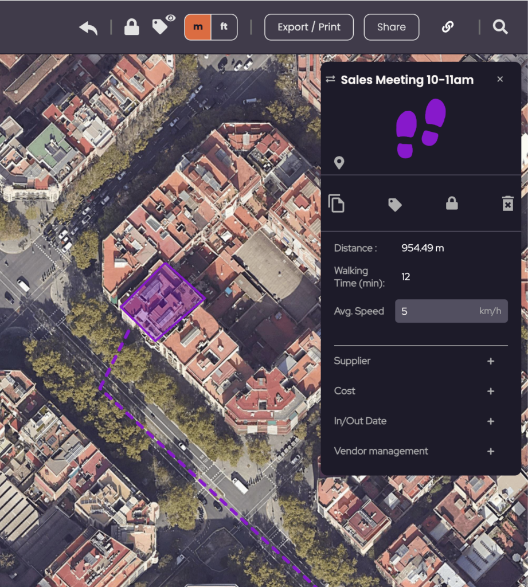
Task: Open search with the magnifier icon
Action: tap(500, 28)
